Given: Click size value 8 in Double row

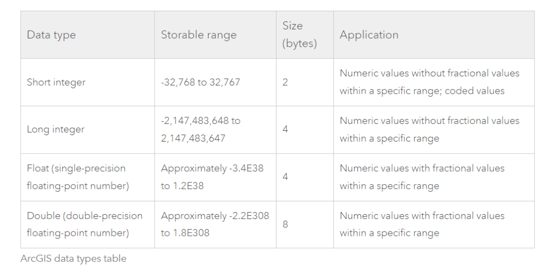Looking at the screenshot, I should tap(285, 224).
